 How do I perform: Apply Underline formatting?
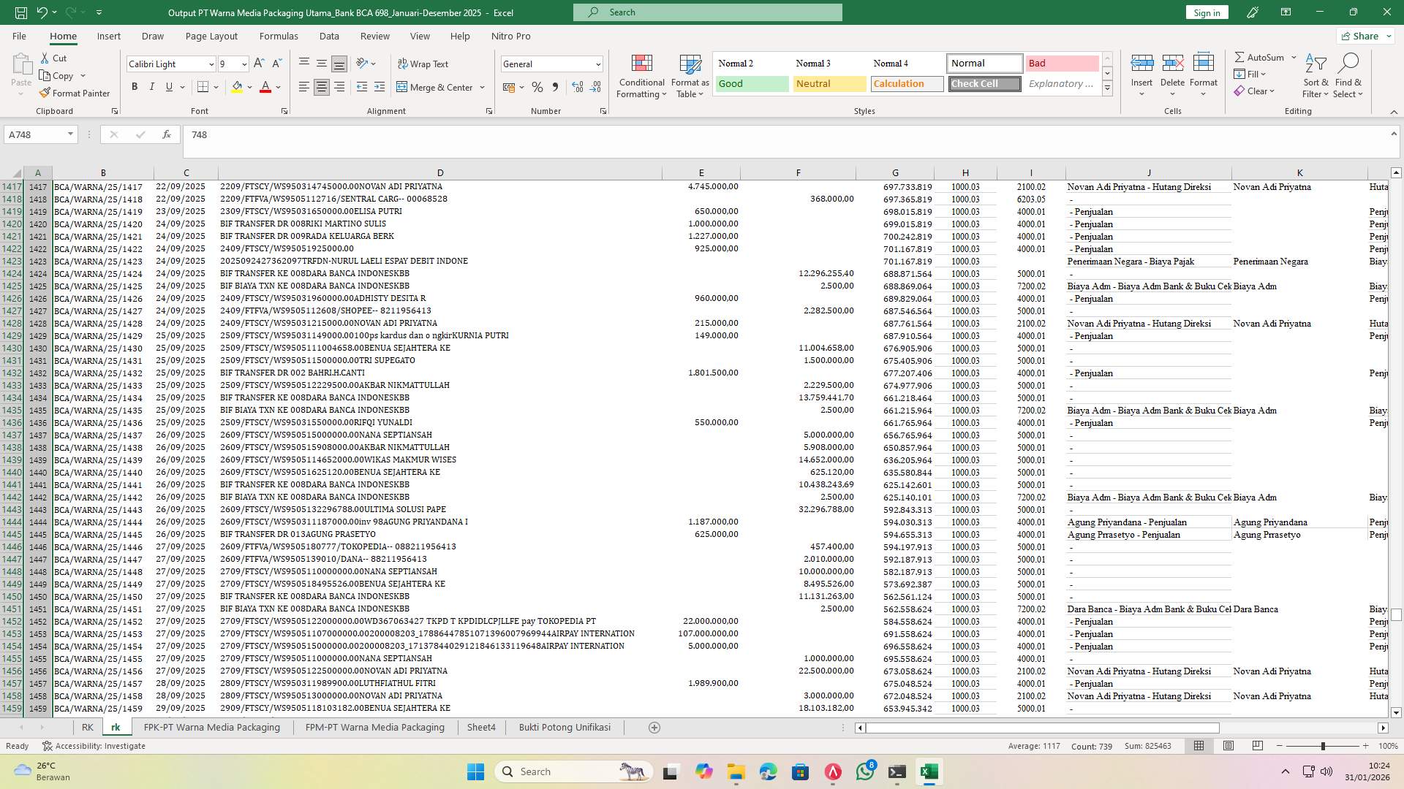167,86
